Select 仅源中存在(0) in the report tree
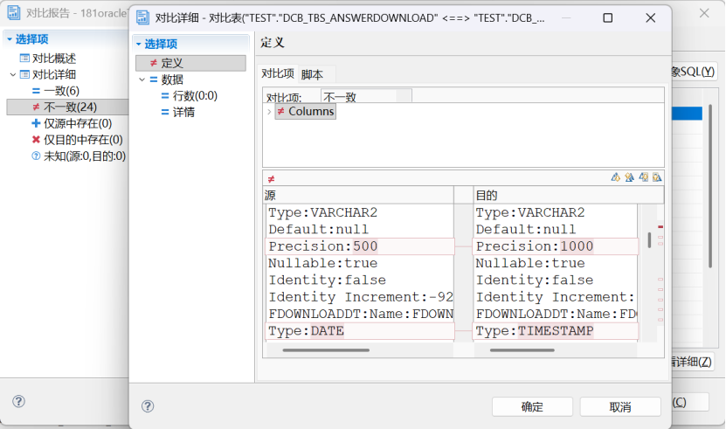726x429 pixels. click(78, 123)
